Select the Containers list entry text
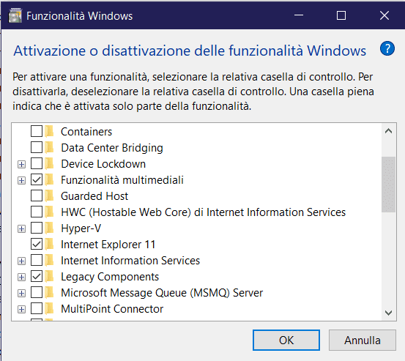The image size is (405, 361). [x=86, y=132]
